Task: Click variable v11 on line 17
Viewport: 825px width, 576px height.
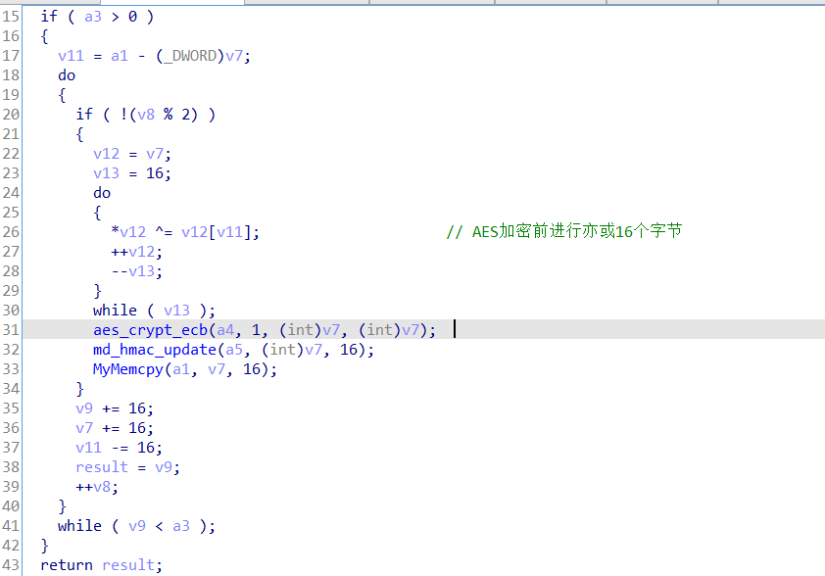Action: pyautogui.click(x=71, y=56)
